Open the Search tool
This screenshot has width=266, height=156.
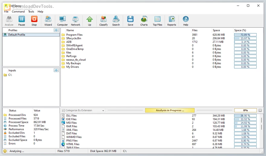click(x=116, y=21)
